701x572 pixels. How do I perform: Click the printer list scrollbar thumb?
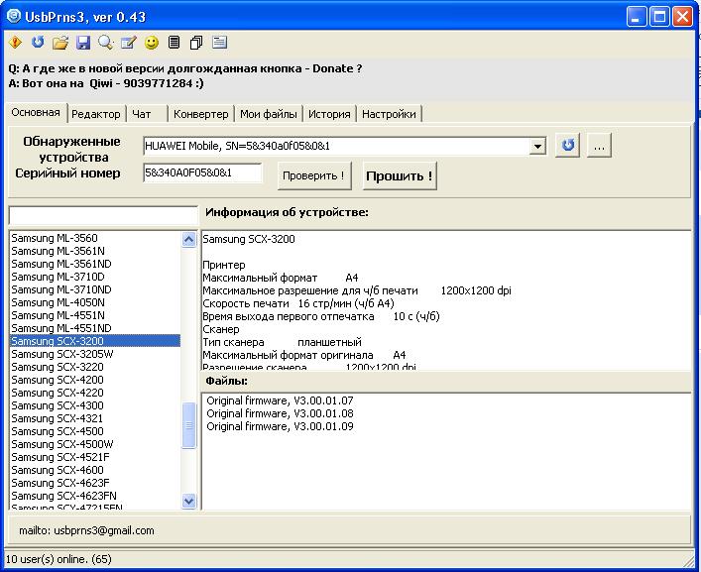[x=189, y=425]
